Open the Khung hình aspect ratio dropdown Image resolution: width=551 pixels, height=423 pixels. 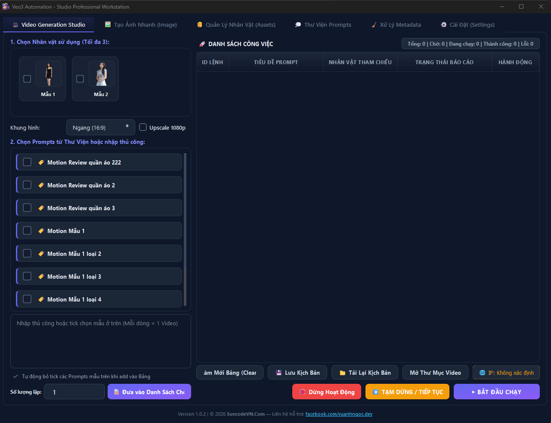coord(100,128)
